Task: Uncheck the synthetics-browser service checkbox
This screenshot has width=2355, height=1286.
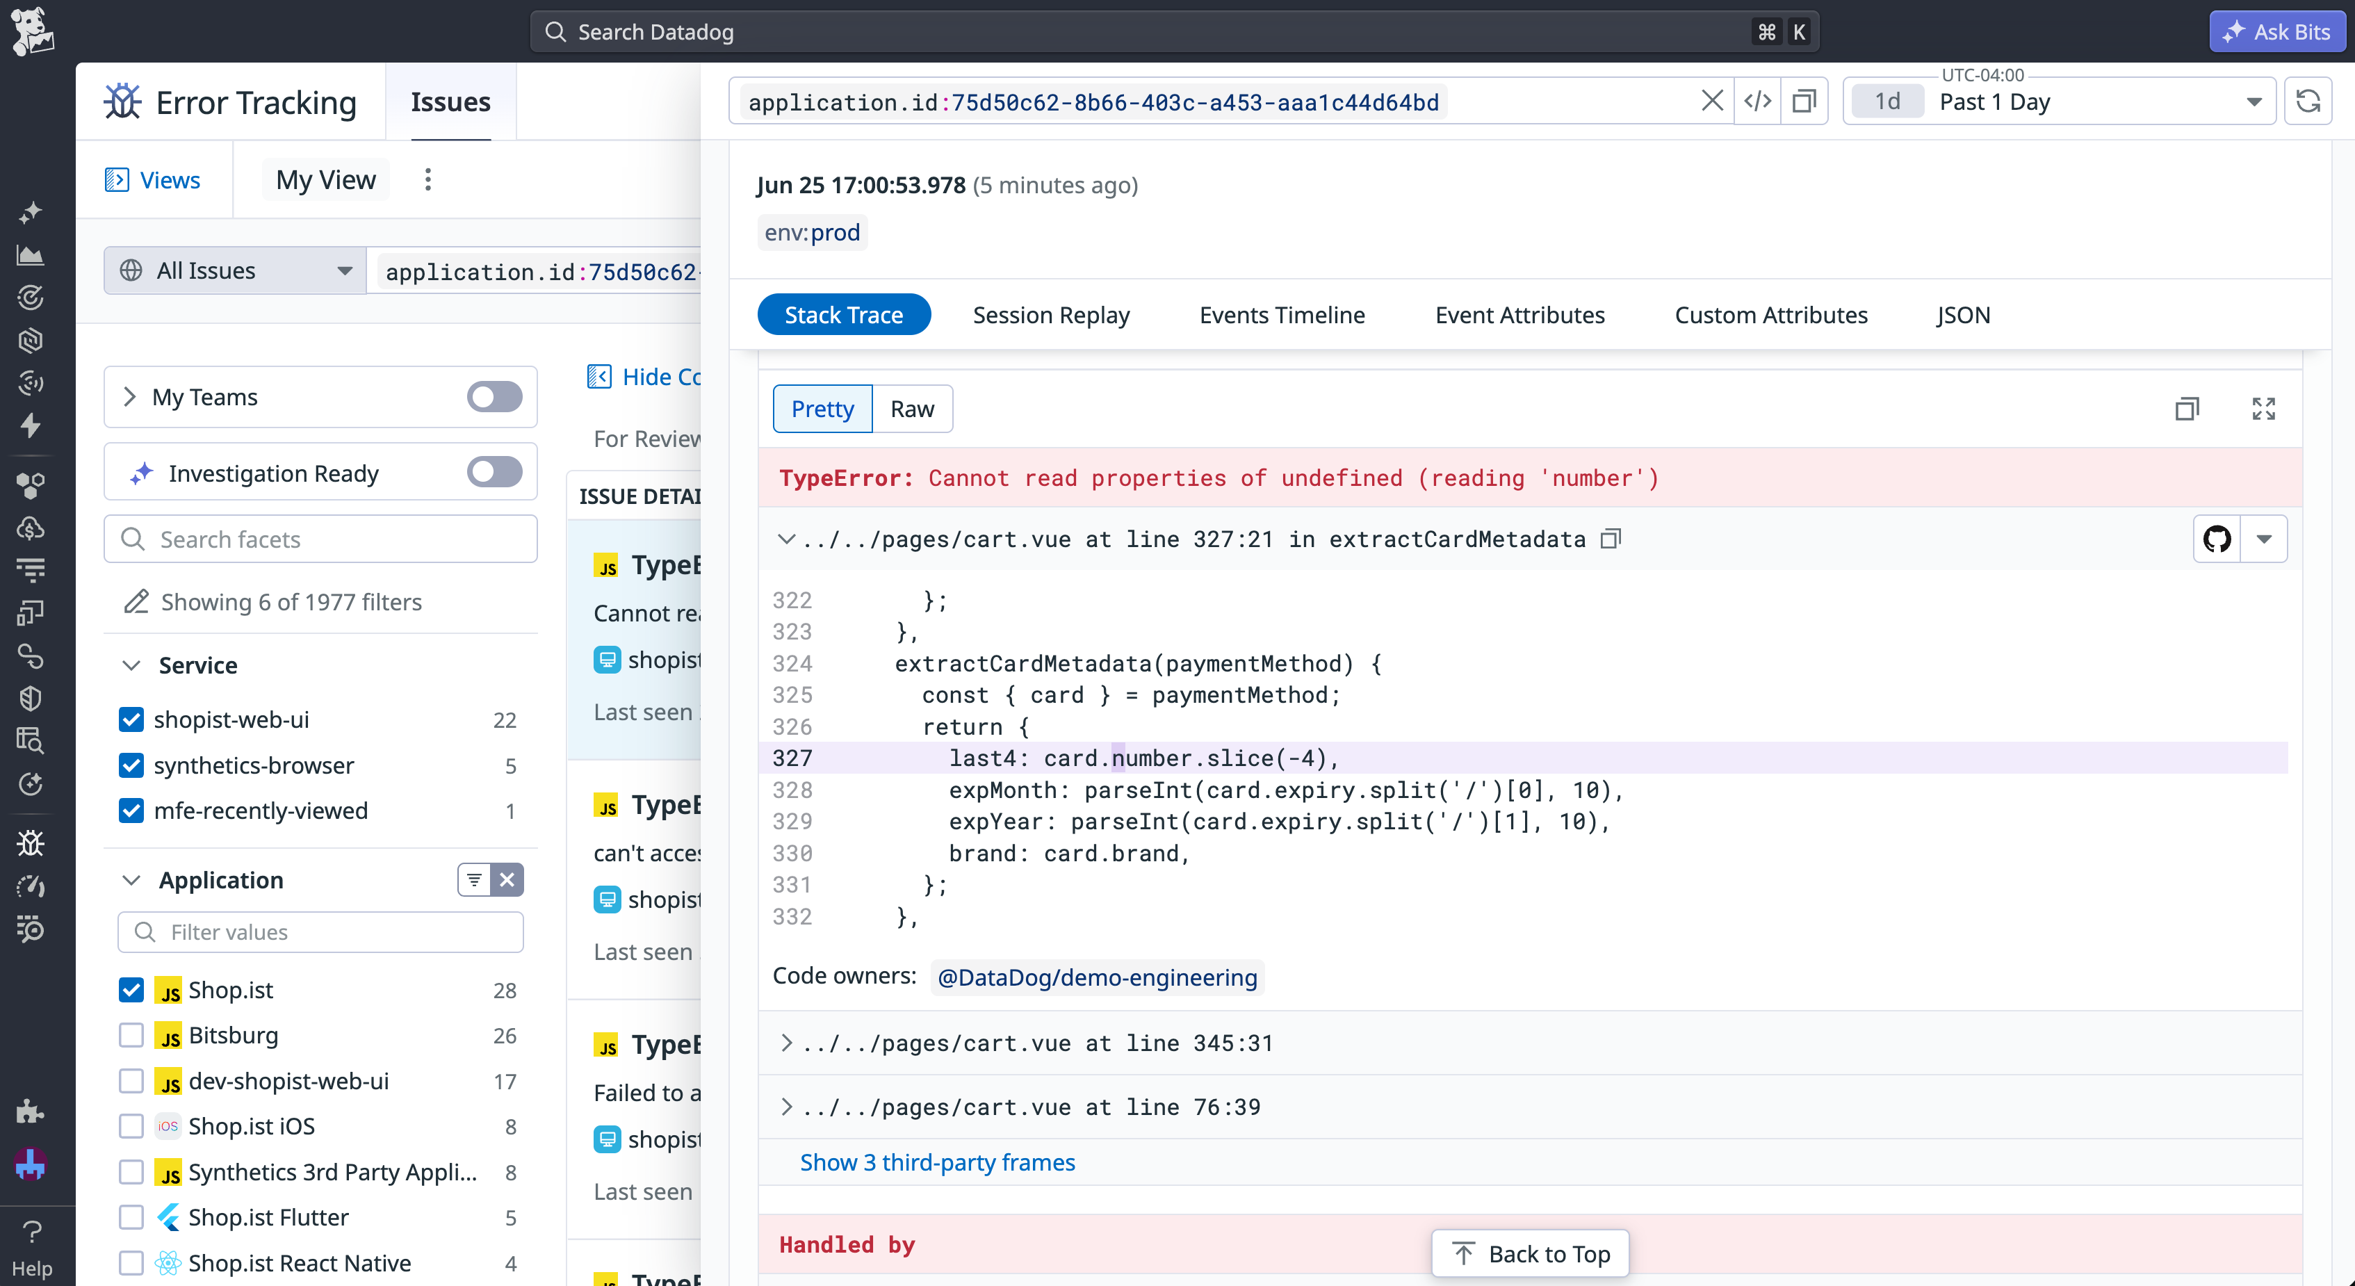Action: coord(131,766)
